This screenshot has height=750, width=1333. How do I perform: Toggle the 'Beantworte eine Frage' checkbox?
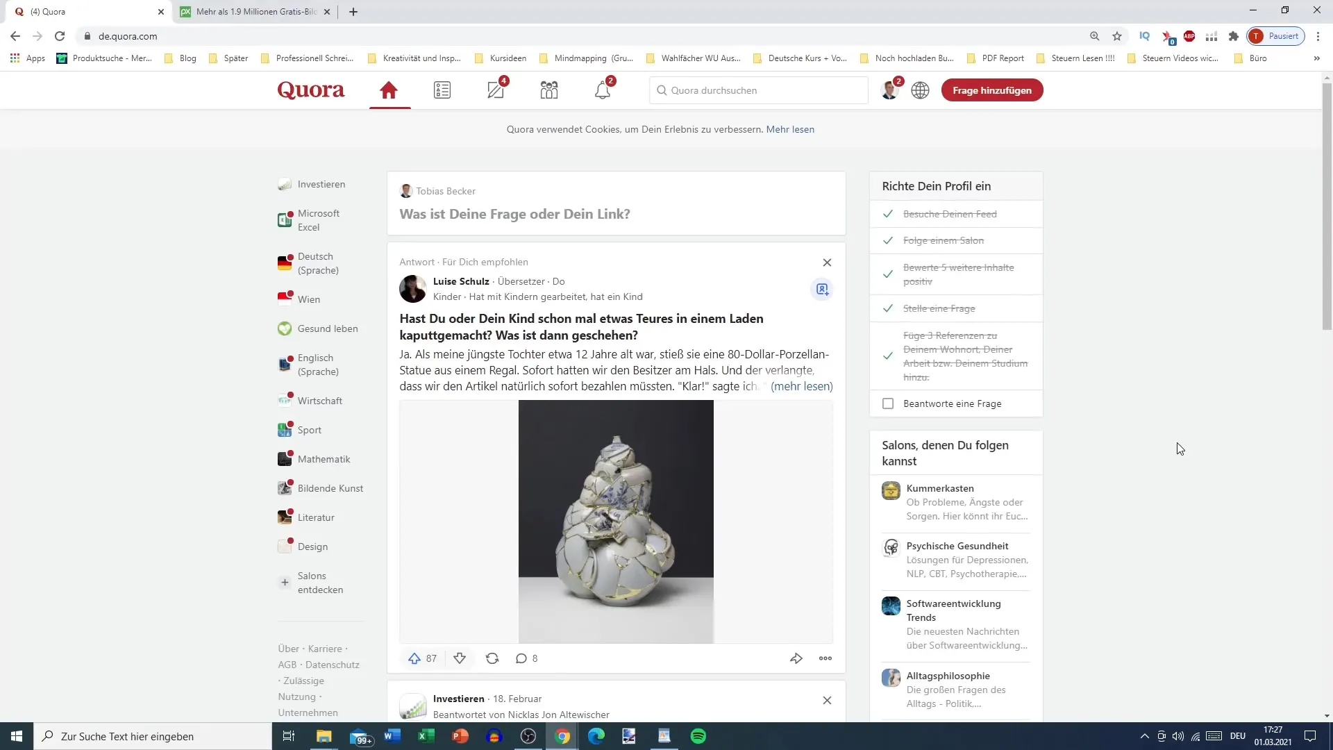click(888, 403)
